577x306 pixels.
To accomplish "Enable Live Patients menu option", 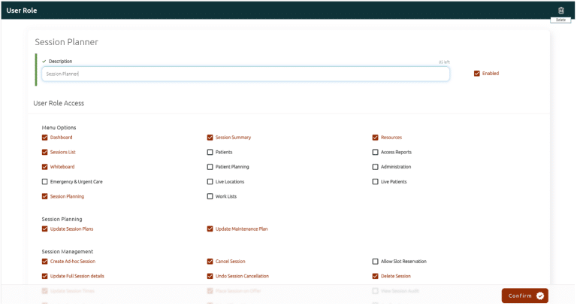I will [376, 182].
